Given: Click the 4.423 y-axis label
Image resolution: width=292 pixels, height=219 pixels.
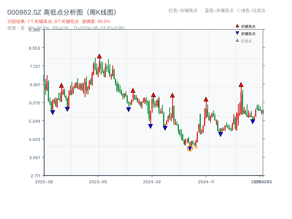Looking at the screenshot, I should 34,139.
